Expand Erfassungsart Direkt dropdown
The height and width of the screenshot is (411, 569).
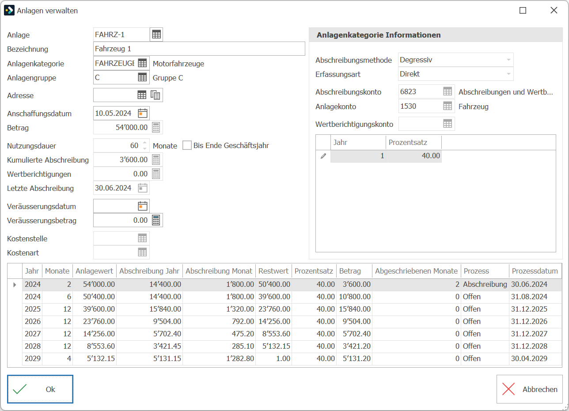[x=508, y=74]
